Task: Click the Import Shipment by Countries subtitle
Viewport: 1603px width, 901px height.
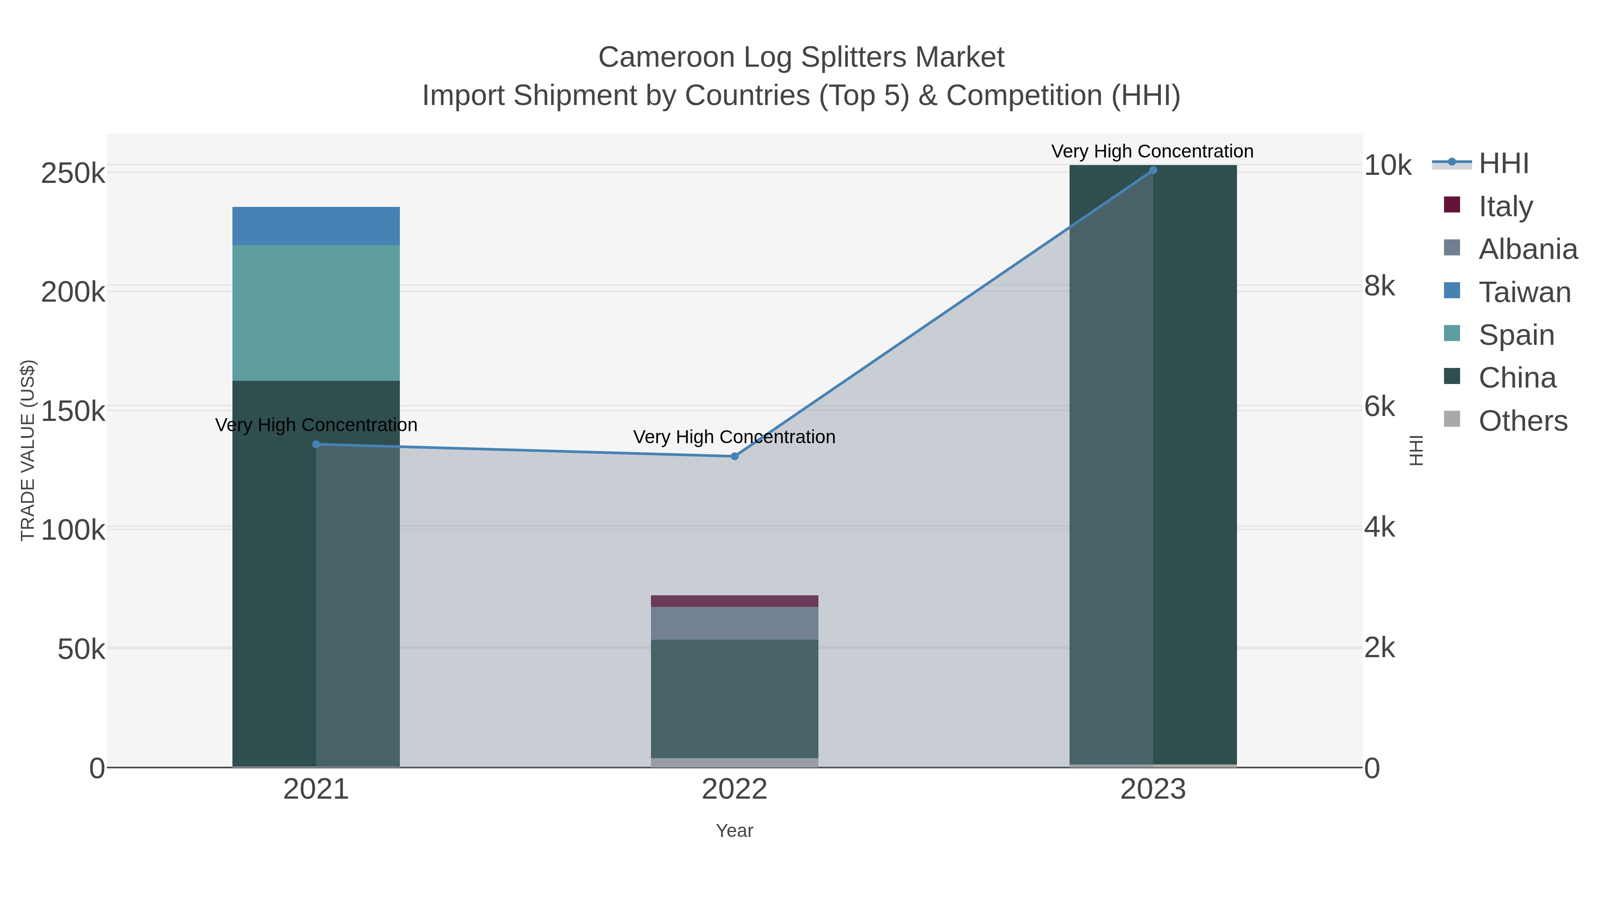Action: 801,96
